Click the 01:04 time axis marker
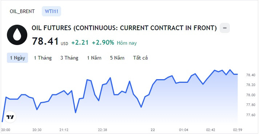Viewport: 259px width, 134px height. [183, 130]
